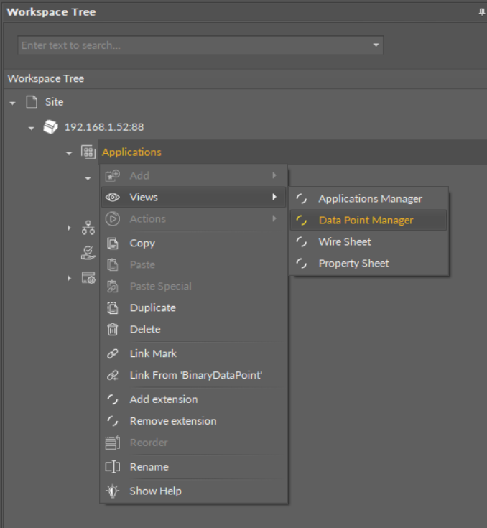
Task: Select Applications Manager view
Action: (x=370, y=199)
